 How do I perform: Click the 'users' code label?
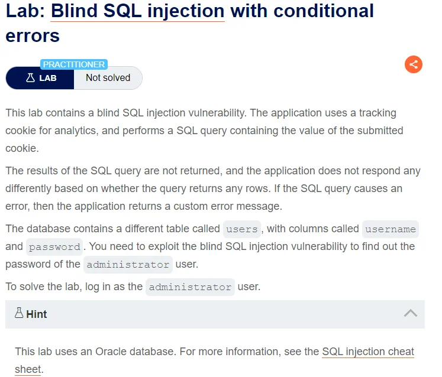tap(242, 229)
